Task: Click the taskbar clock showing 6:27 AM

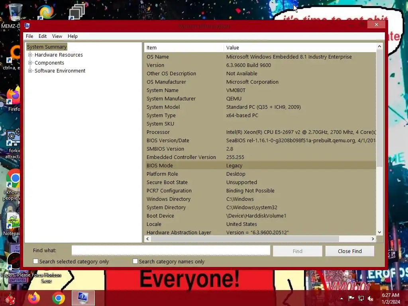Action: click(x=390, y=298)
